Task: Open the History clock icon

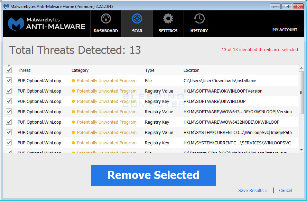Action: click(x=199, y=19)
